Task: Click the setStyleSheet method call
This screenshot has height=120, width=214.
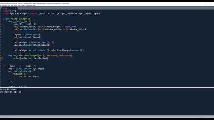Action: (x=21, y=71)
